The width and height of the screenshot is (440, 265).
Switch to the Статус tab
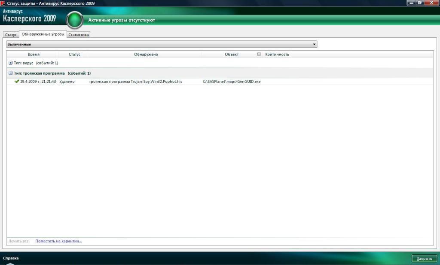(x=11, y=35)
